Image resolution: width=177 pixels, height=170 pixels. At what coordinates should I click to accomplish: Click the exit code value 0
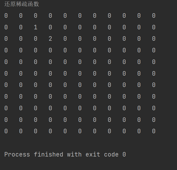click(x=124, y=154)
